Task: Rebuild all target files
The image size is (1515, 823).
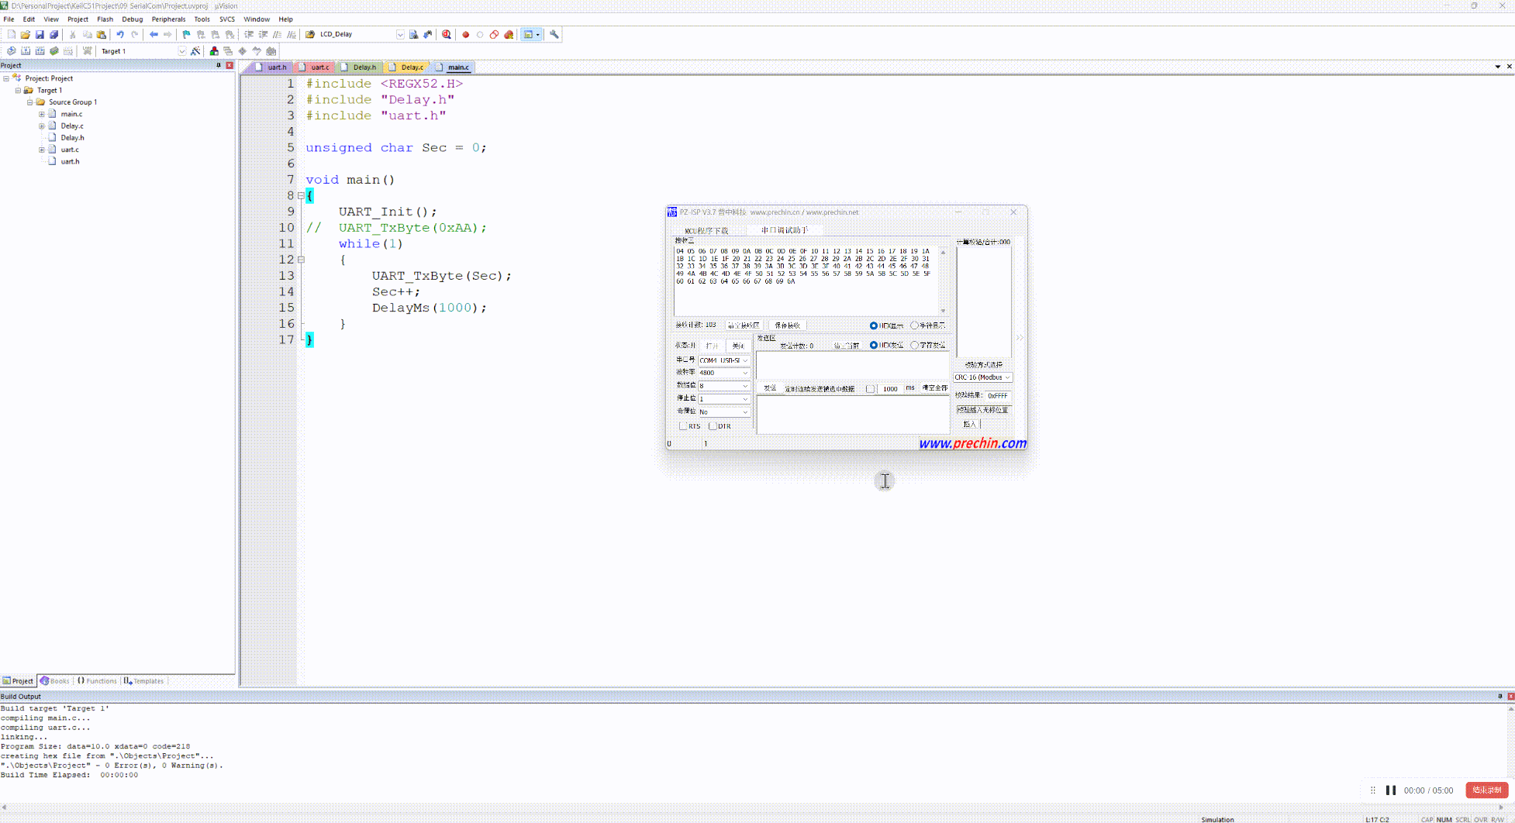Action: point(40,51)
